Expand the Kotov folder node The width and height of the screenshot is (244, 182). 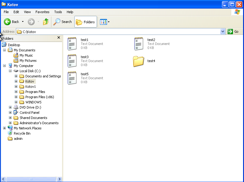(x=16, y=81)
